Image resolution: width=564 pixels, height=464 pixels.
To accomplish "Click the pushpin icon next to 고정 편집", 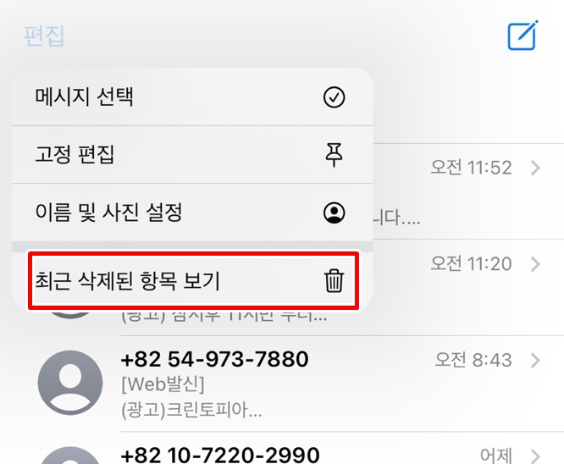I will tap(334, 155).
